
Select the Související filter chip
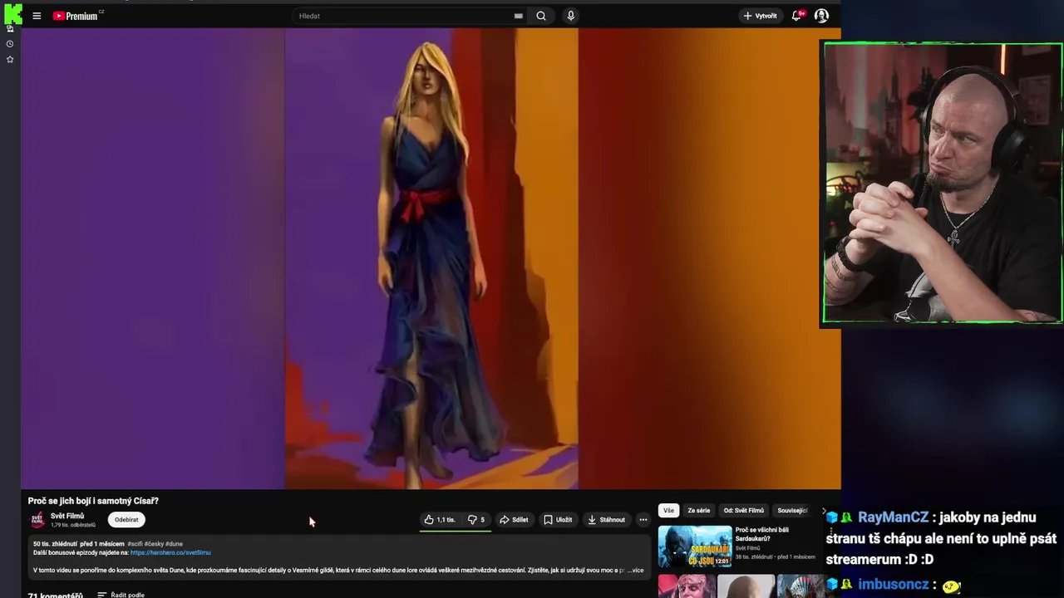[x=792, y=511]
